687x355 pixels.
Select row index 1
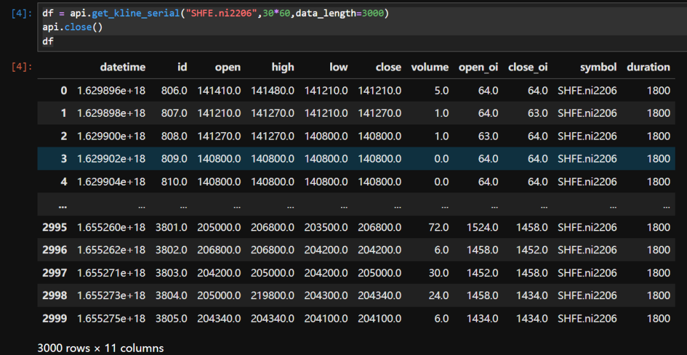64,113
